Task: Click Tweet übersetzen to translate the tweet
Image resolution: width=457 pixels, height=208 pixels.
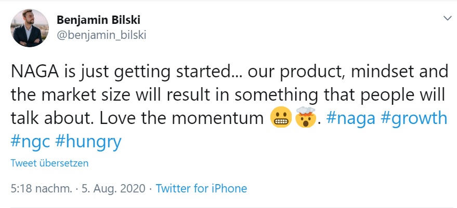Action: coord(49,163)
